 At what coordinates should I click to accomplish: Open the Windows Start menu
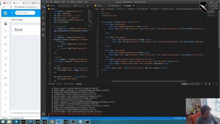(3, 122)
